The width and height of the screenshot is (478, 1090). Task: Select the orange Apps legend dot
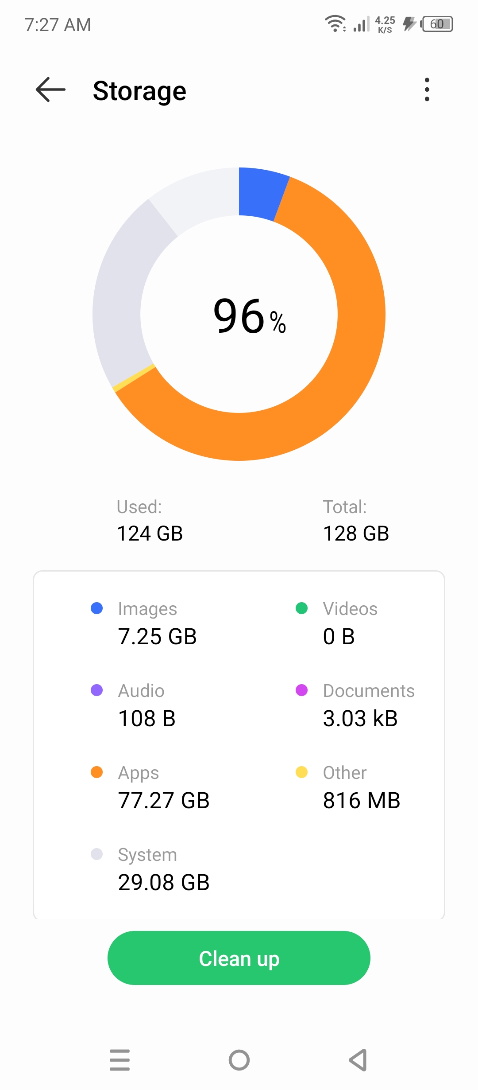[x=96, y=772]
